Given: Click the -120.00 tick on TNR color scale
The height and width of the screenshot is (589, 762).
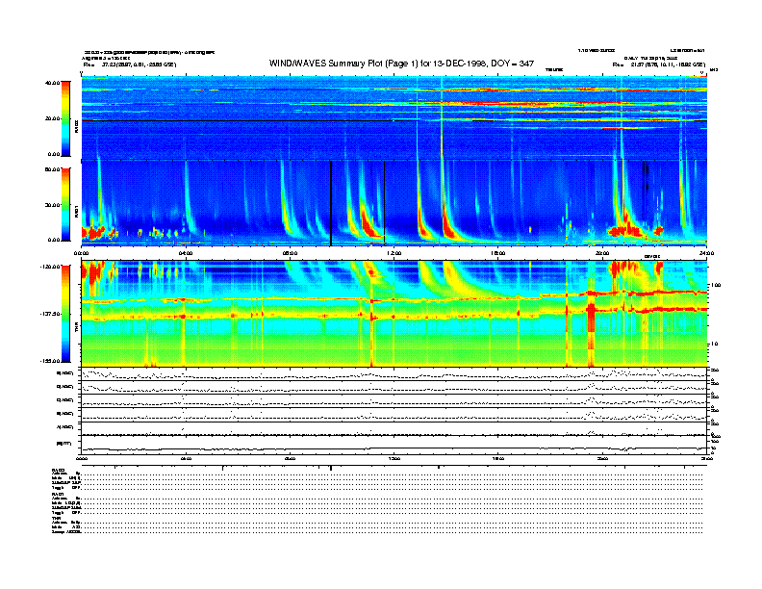Looking at the screenshot, I should pos(50,267).
